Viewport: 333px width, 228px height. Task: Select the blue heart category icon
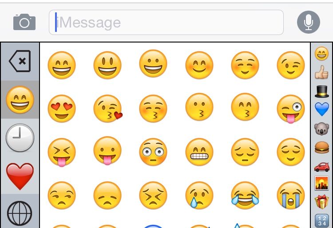[x=321, y=109]
